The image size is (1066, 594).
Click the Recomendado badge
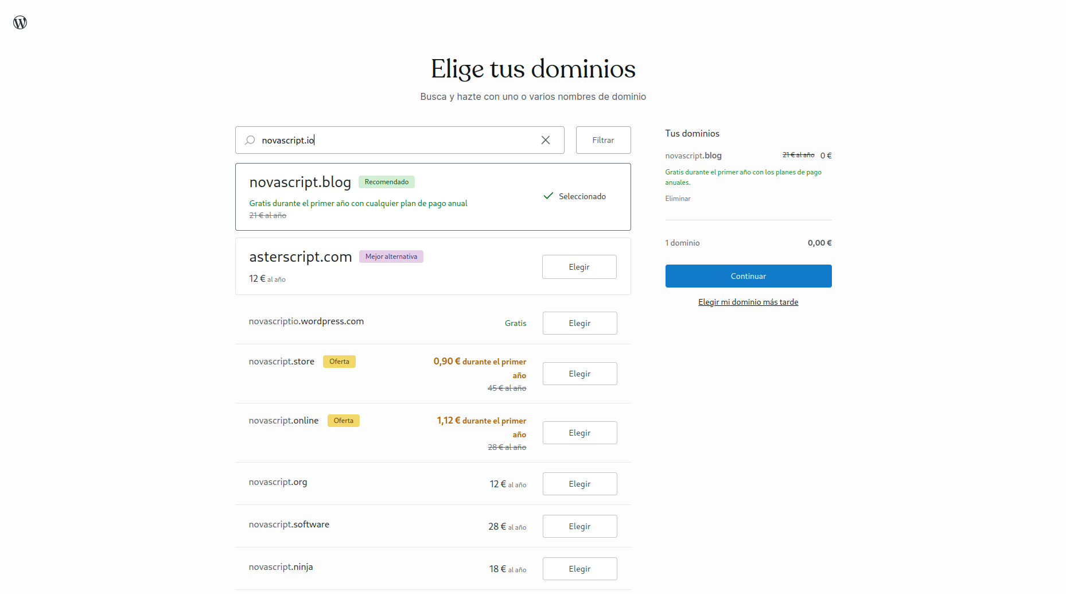pyautogui.click(x=387, y=182)
